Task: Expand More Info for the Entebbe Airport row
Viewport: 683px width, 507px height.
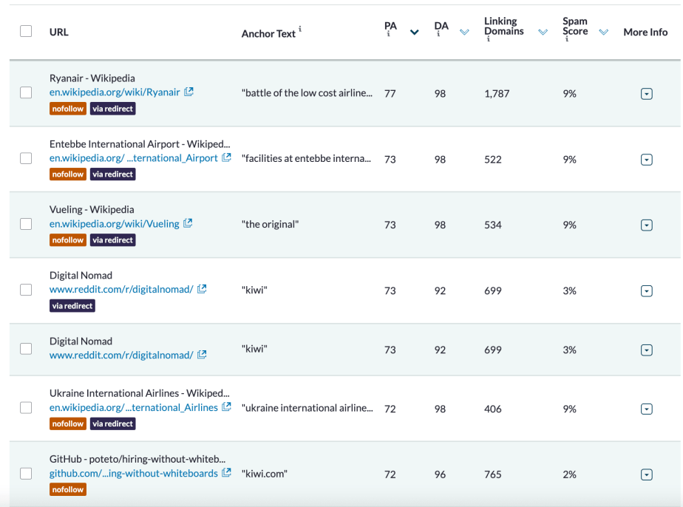Action: 647,159
